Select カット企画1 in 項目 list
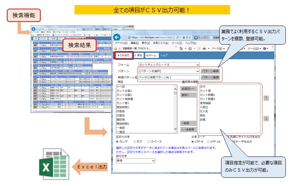 124,91
